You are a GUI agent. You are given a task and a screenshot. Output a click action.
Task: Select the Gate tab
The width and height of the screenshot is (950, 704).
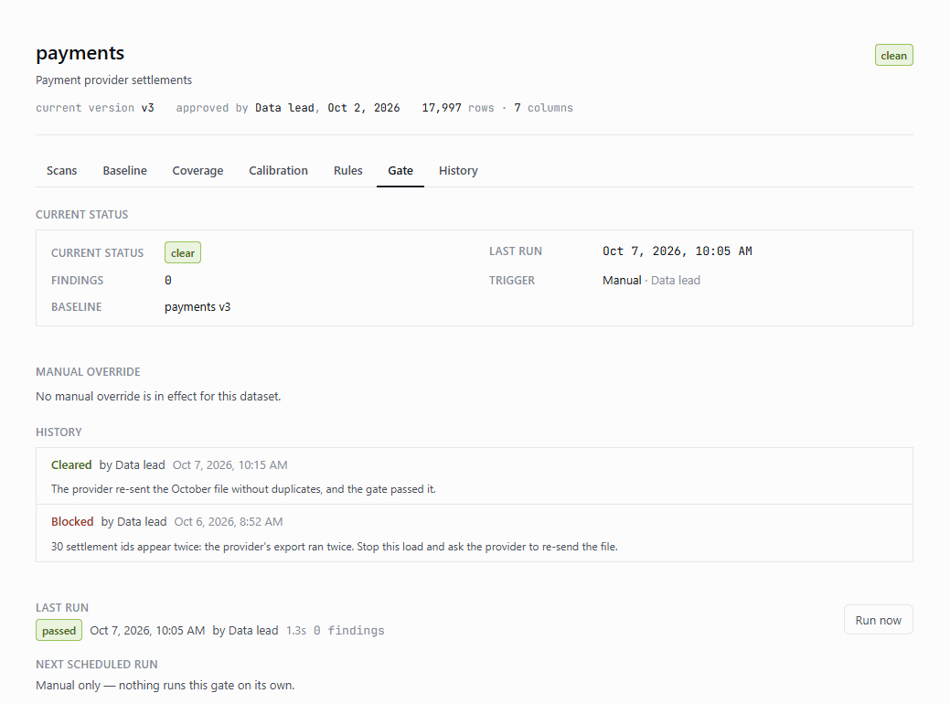click(x=400, y=171)
